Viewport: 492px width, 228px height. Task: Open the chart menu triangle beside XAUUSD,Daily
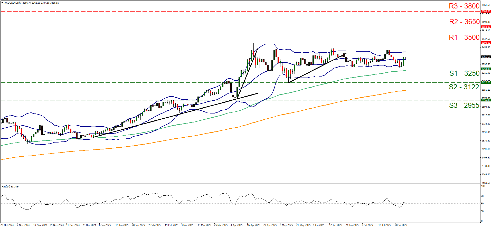[3, 3]
